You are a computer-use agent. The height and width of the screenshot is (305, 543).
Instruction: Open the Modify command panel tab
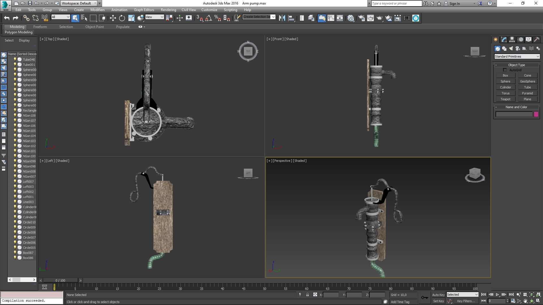[504, 40]
